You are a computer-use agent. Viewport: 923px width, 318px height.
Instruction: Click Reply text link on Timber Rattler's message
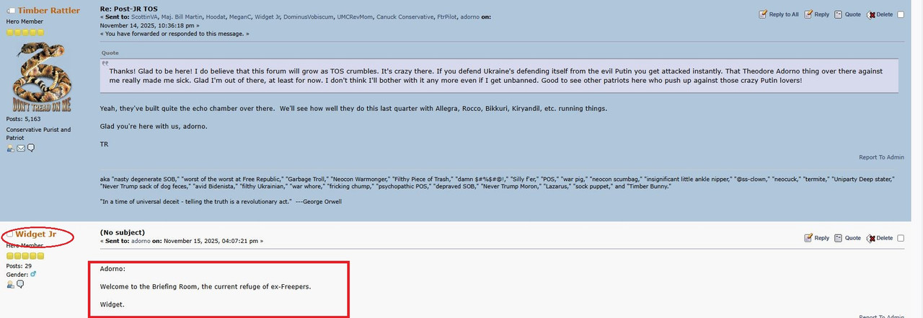click(822, 14)
